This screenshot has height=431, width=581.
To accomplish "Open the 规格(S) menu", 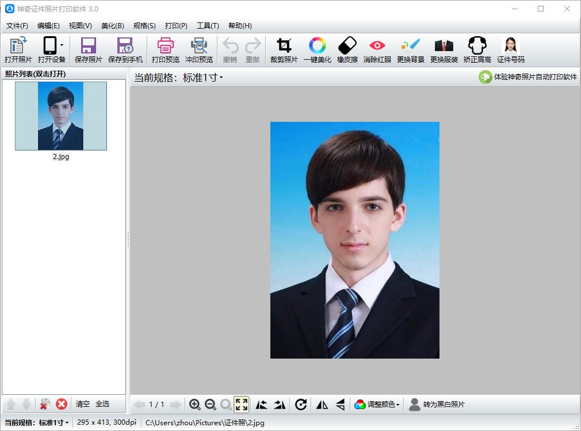I will tap(144, 26).
